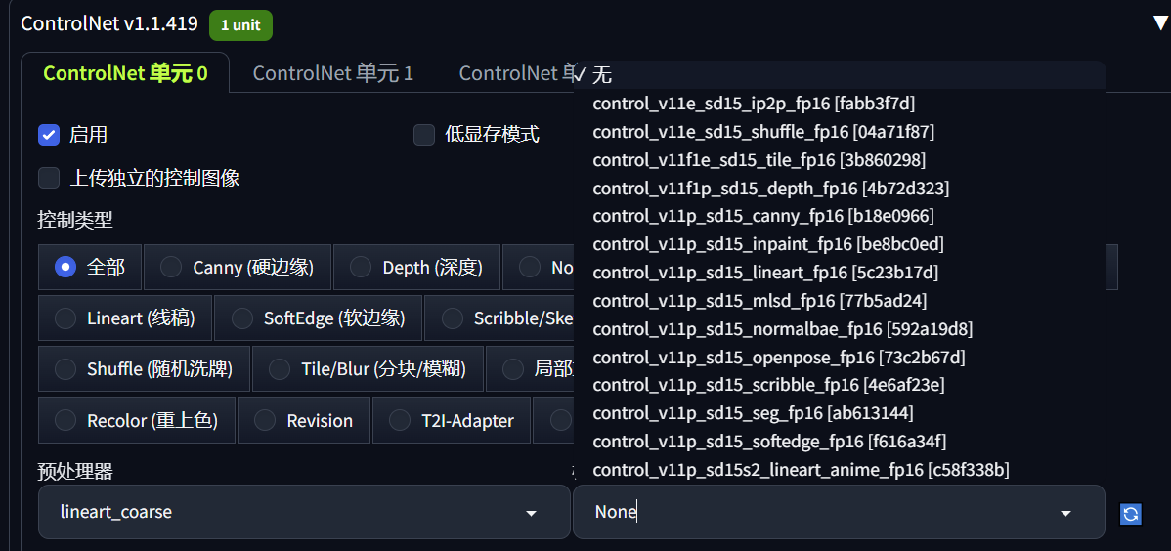Choose control_v11p_sd15_openpose_fp16 model
The image size is (1171, 551).
pos(840,357)
